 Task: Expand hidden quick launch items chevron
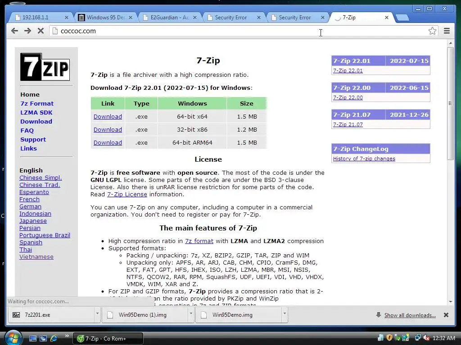[67, 336]
